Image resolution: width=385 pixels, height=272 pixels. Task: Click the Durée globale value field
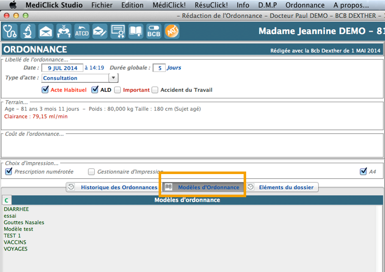point(159,68)
